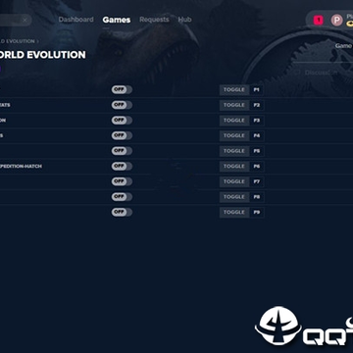This screenshot has height=353, width=353.
Task: Edit the F3 hotkey box
Action: point(257,121)
